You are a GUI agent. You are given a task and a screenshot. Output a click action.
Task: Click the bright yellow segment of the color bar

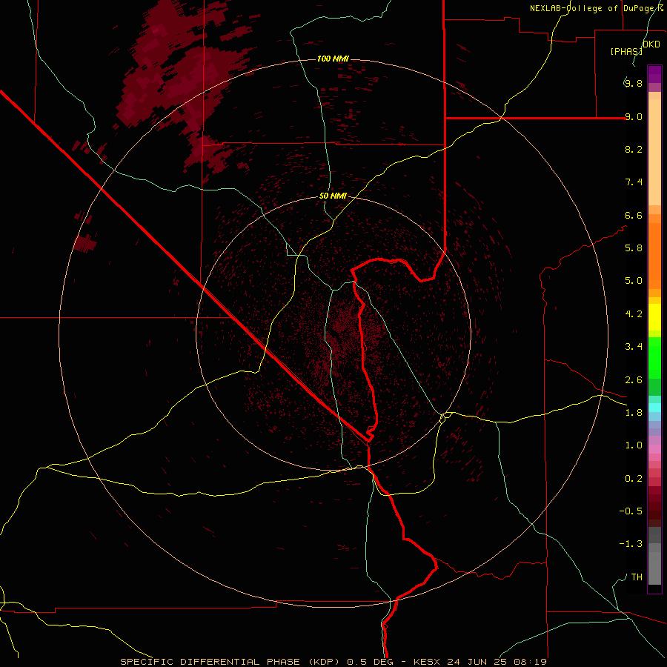pos(654,317)
